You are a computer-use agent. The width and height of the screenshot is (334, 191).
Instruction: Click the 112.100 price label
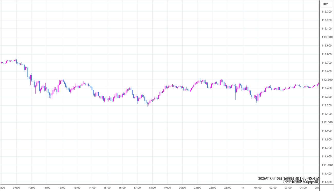pos(326,114)
